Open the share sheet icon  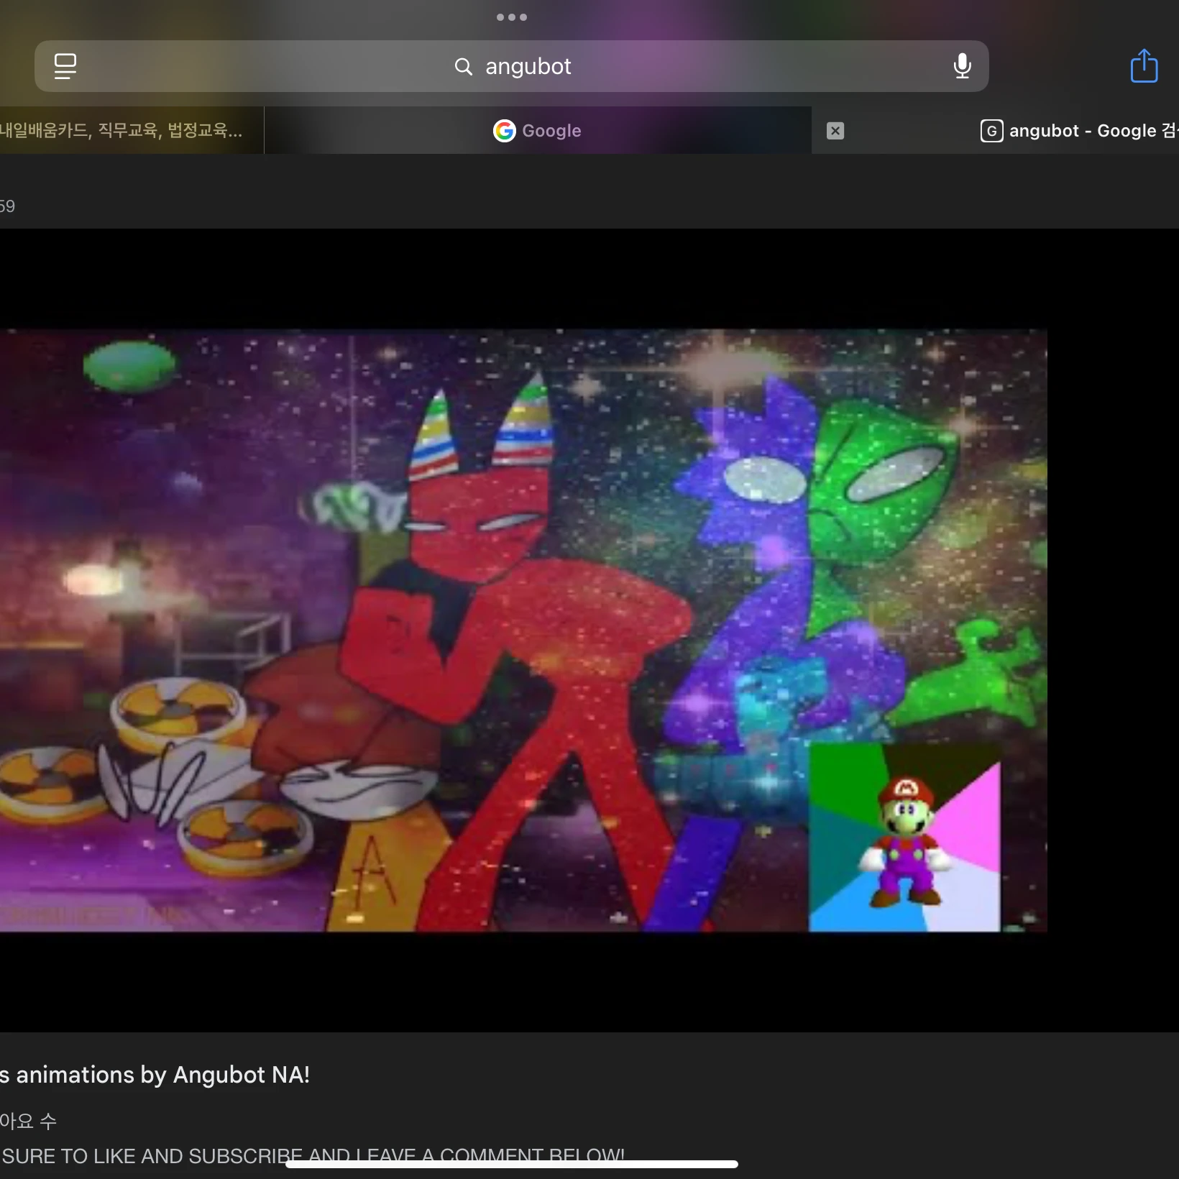click(1144, 65)
